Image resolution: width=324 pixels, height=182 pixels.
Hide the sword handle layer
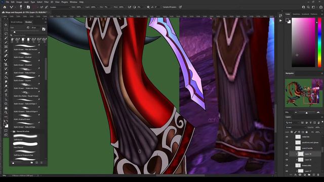click(x=287, y=148)
